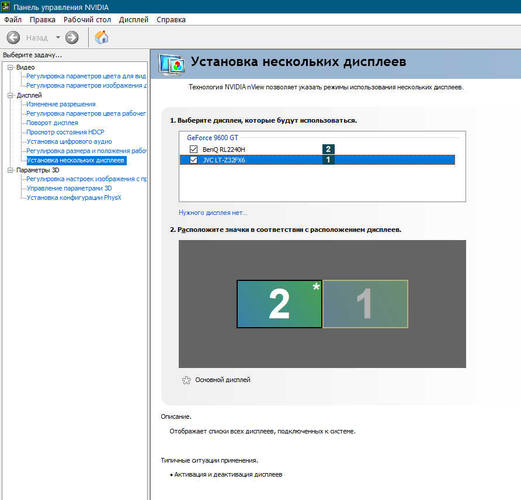Click the number 2 badge next to BenQ
The width and height of the screenshot is (521, 500).
tap(328, 149)
